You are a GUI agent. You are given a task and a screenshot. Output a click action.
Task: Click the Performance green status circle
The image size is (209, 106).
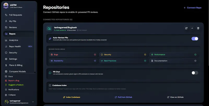coord(195,55)
